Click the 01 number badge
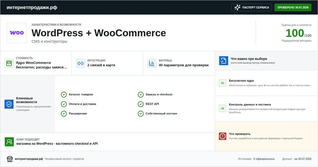Viewport: 318px width, 167px height. tap(223, 83)
